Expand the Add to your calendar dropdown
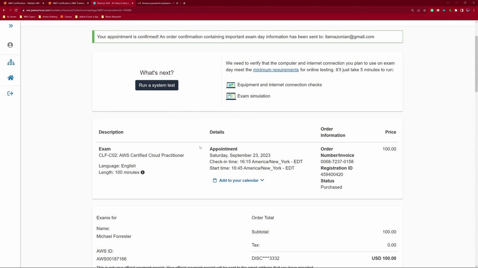This screenshot has width=478, height=268. pos(238,180)
